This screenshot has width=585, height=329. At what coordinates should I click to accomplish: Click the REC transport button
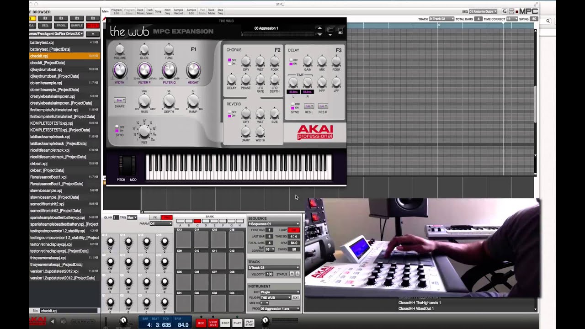(x=201, y=323)
